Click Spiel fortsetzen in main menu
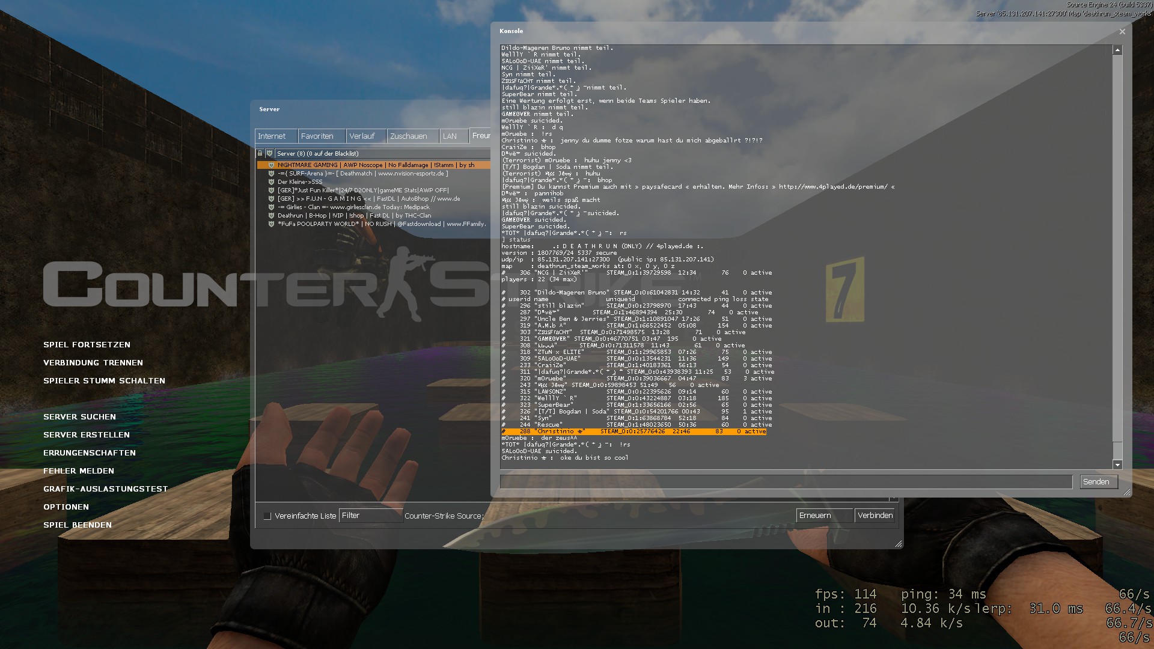1154x649 pixels. 87,345
